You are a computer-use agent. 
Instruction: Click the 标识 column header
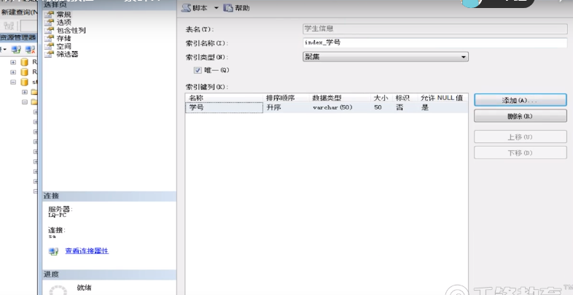[x=404, y=98]
